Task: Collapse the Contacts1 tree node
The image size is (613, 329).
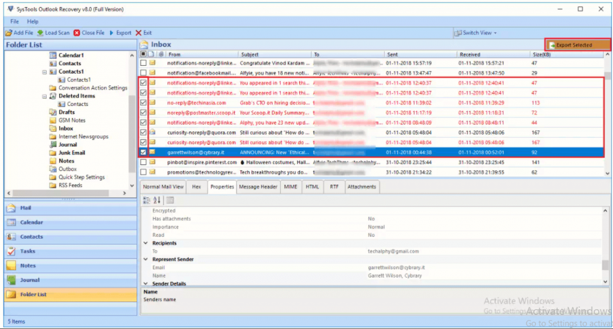Action: (44, 72)
